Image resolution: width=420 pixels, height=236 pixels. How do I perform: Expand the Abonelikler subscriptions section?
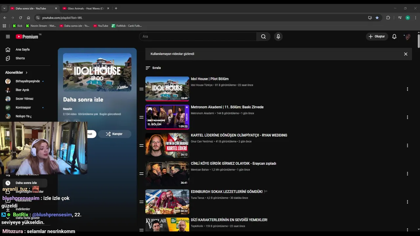[16, 72]
